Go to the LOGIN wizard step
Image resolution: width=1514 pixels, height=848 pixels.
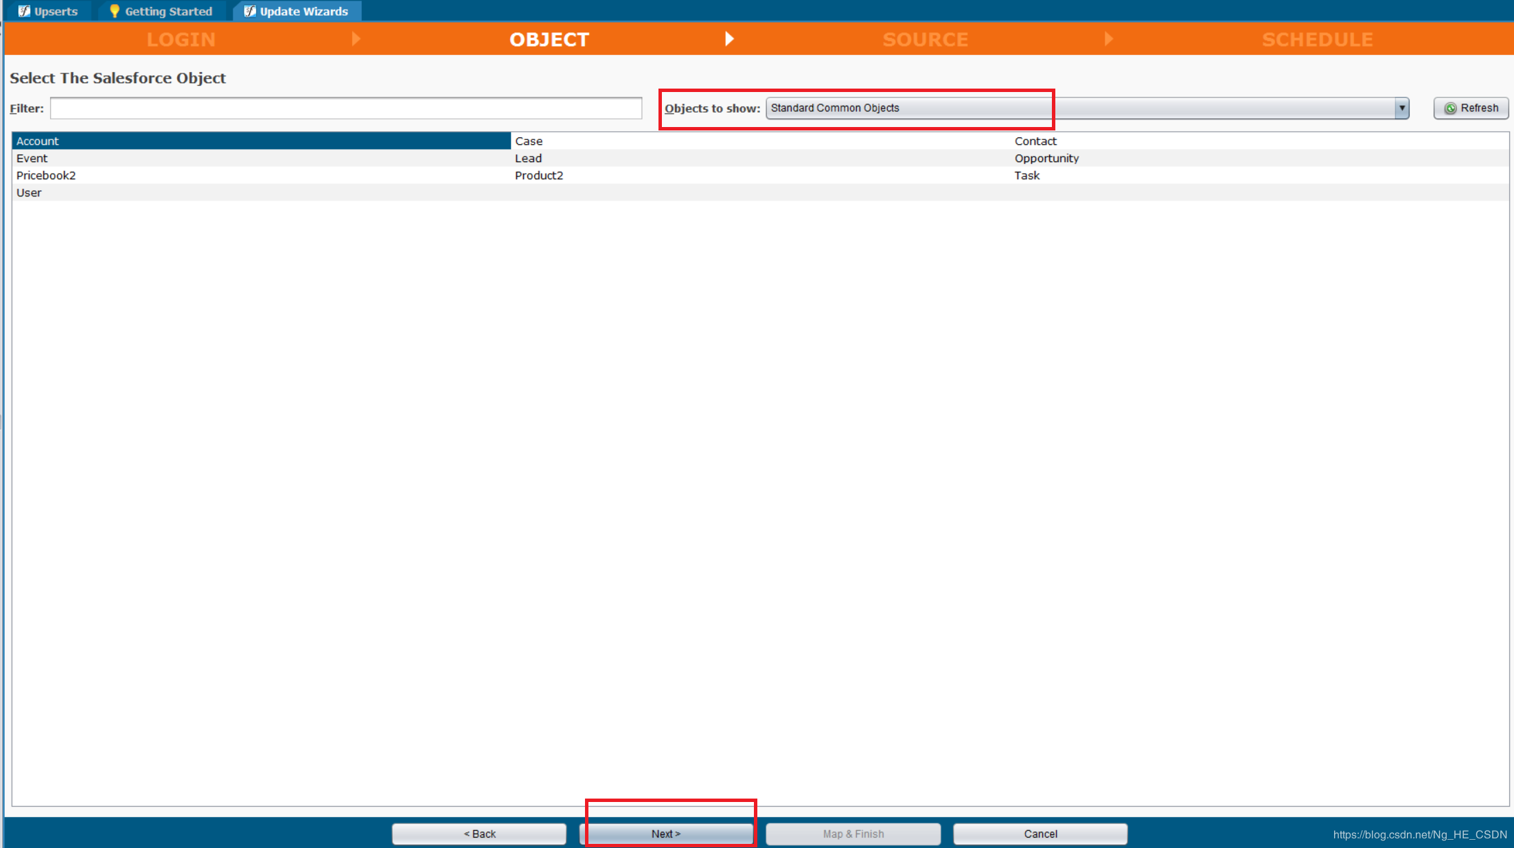click(181, 39)
